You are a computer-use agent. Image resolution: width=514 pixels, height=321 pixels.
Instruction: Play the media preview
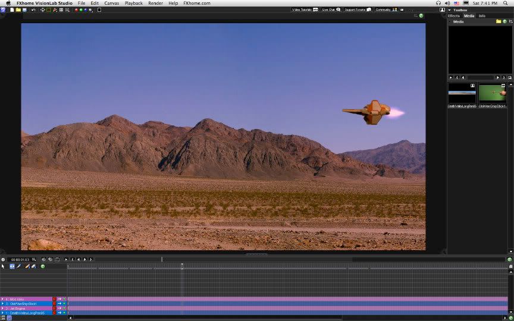pos(451,78)
